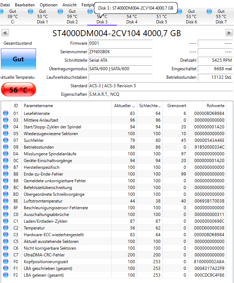
Task: Open the Datei menu
Action: 5,5
